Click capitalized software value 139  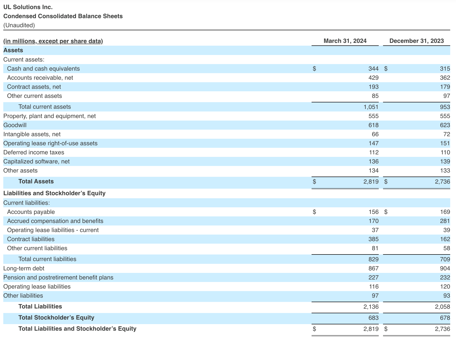point(445,161)
